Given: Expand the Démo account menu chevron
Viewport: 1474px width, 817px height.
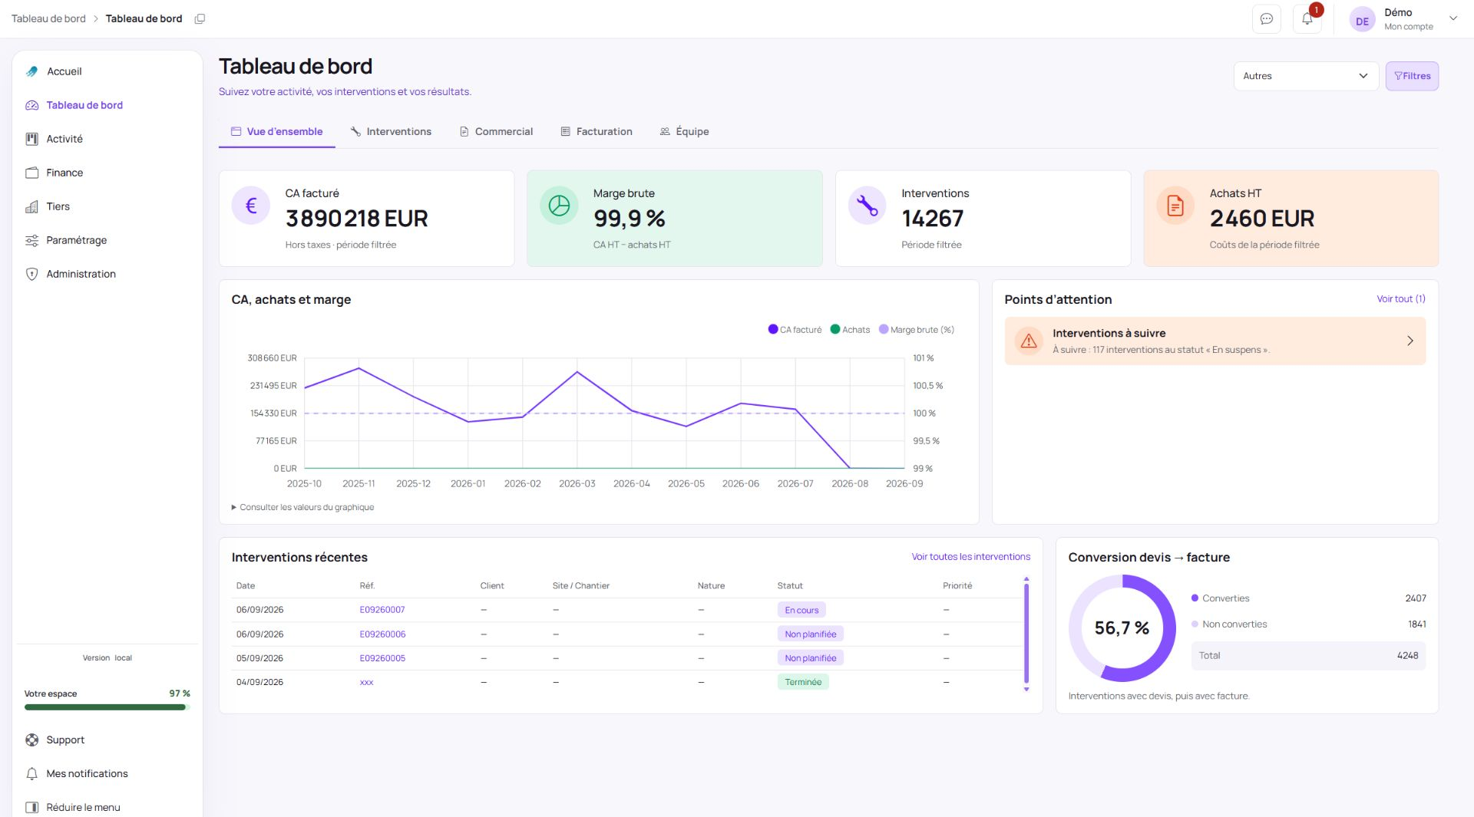Looking at the screenshot, I should pyautogui.click(x=1453, y=18).
